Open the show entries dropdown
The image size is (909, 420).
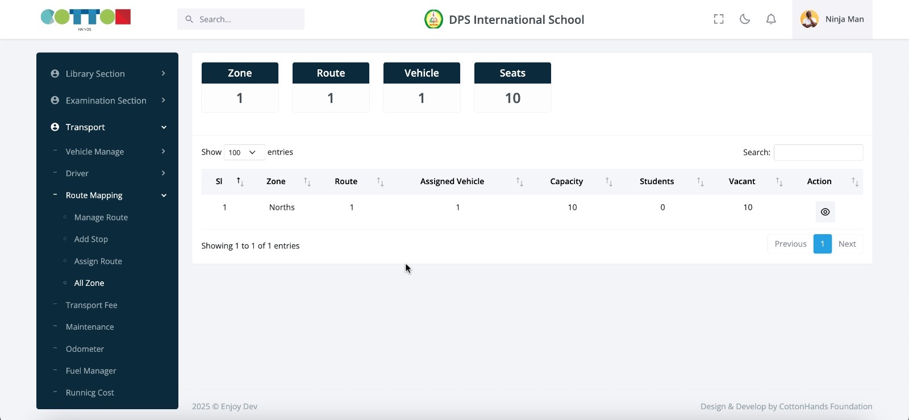click(x=244, y=152)
